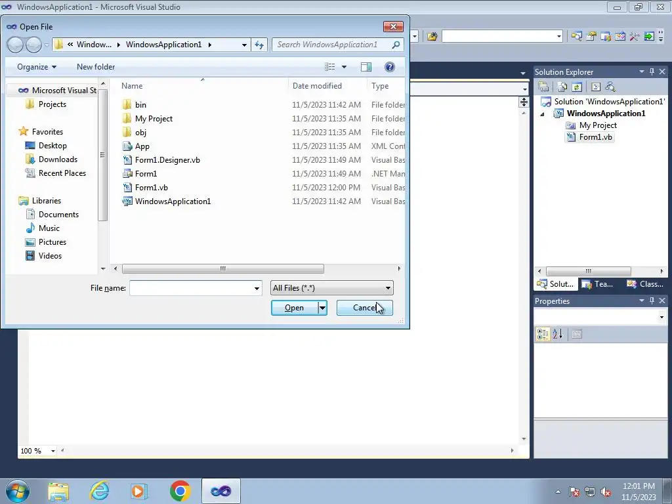The height and width of the screenshot is (504, 672).
Task: Open the main toolbar find combo box dropdown
Action: pyautogui.click(x=558, y=37)
